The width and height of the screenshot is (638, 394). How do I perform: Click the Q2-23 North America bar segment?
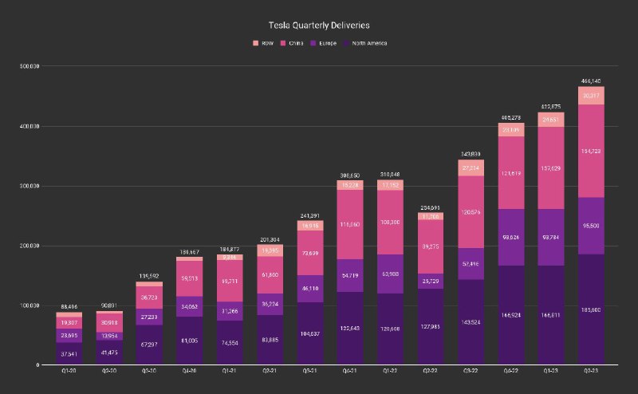point(591,309)
